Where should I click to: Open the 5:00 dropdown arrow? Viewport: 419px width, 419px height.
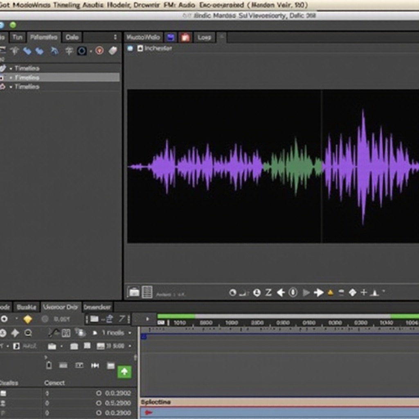tap(130, 346)
